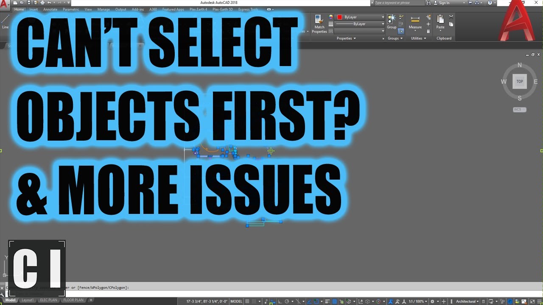Toggle lineweight display in status bar
Image resolution: width=543 pixels, height=305 pixels.
pos(327,302)
